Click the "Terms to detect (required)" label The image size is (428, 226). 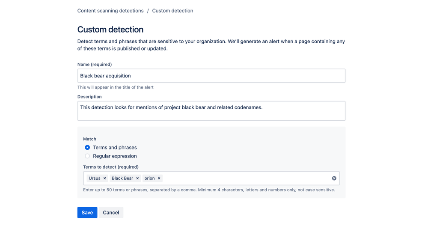click(111, 167)
